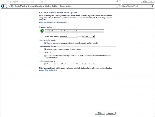
Task: Confirm settings with OK button
Action: pos(100,113)
